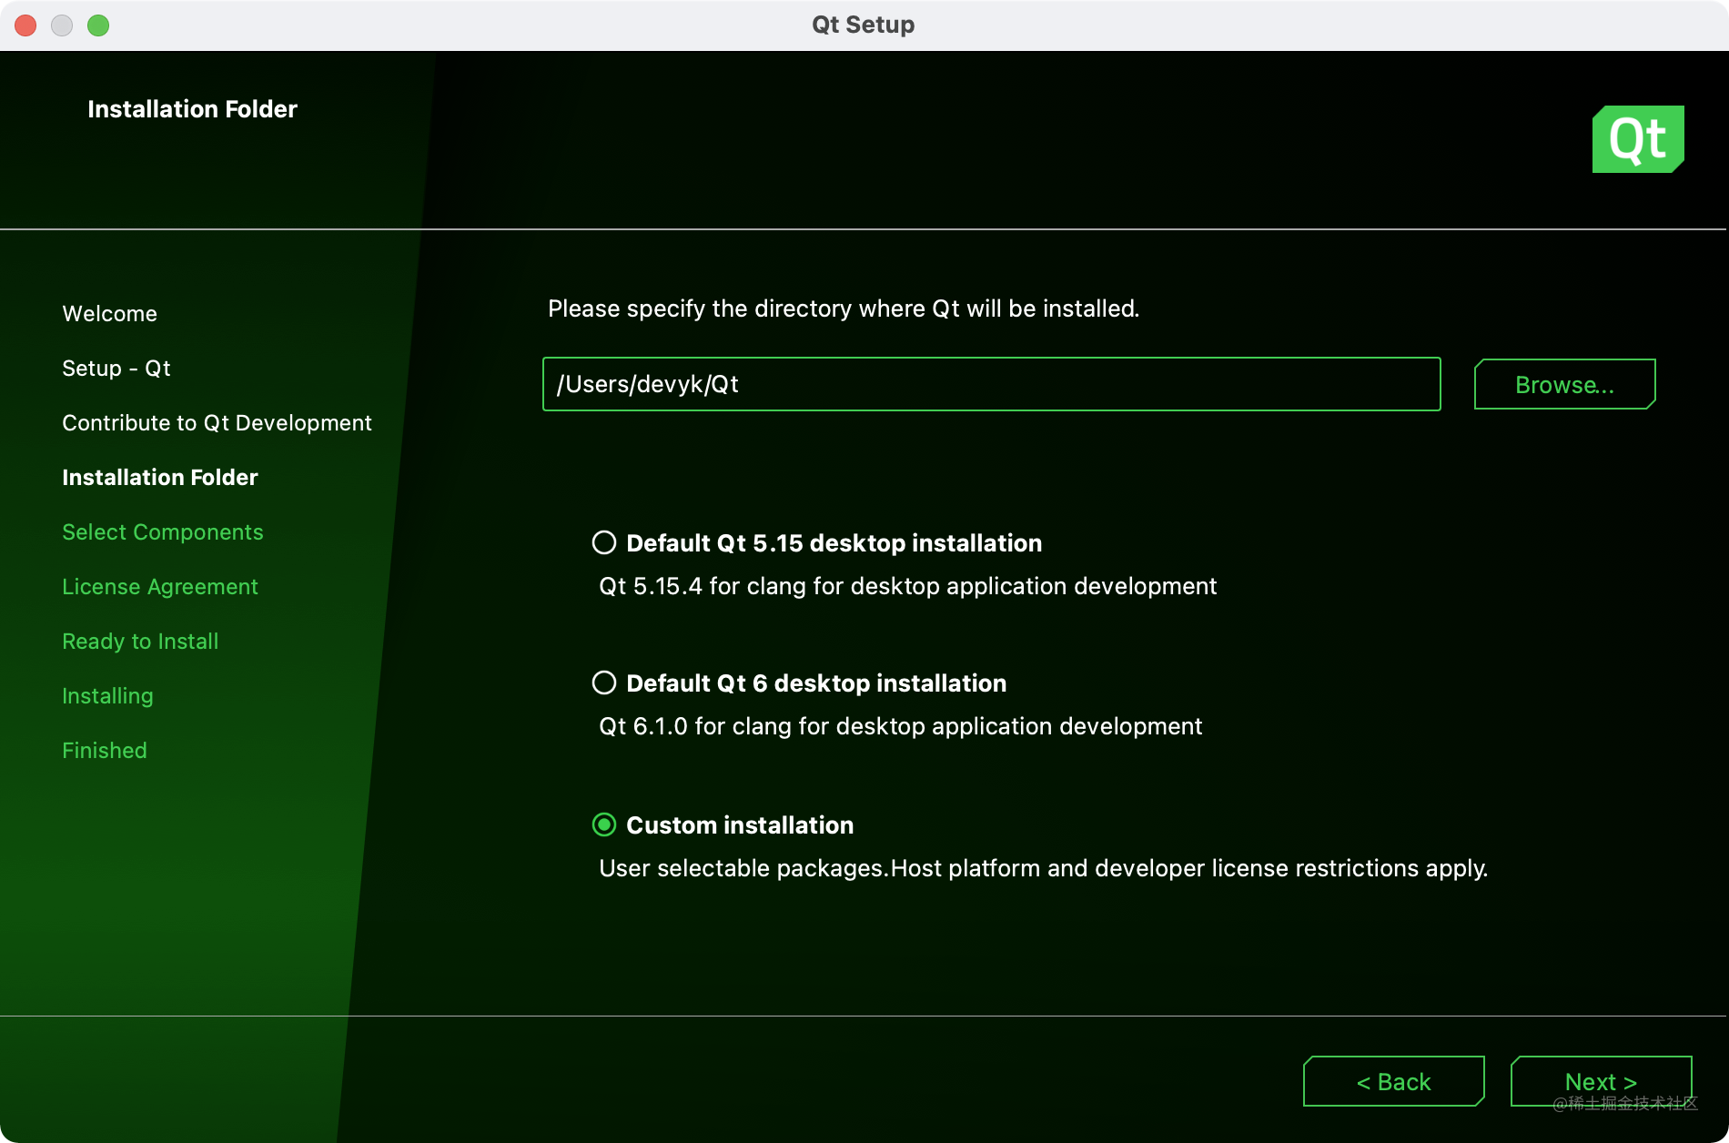Return to previous page with < Back
This screenshot has width=1729, height=1143.
[1393, 1081]
